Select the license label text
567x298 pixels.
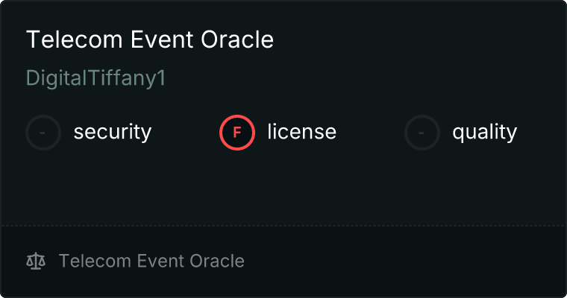[x=301, y=133]
